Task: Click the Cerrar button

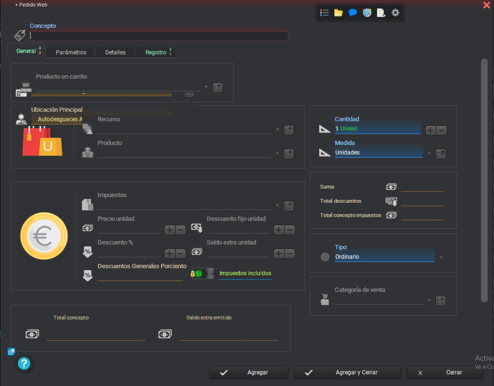Action: (445, 372)
